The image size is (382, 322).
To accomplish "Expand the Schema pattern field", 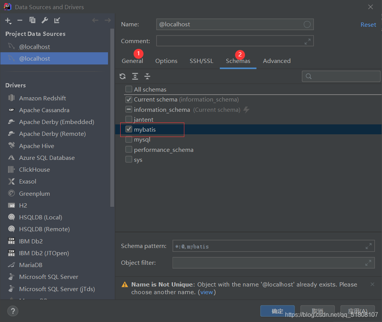I will point(368,246).
